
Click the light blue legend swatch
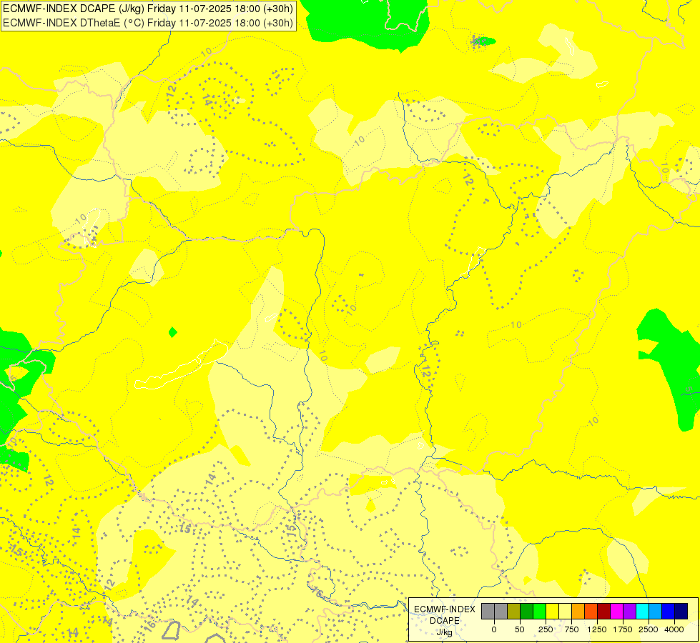[x=656, y=611]
